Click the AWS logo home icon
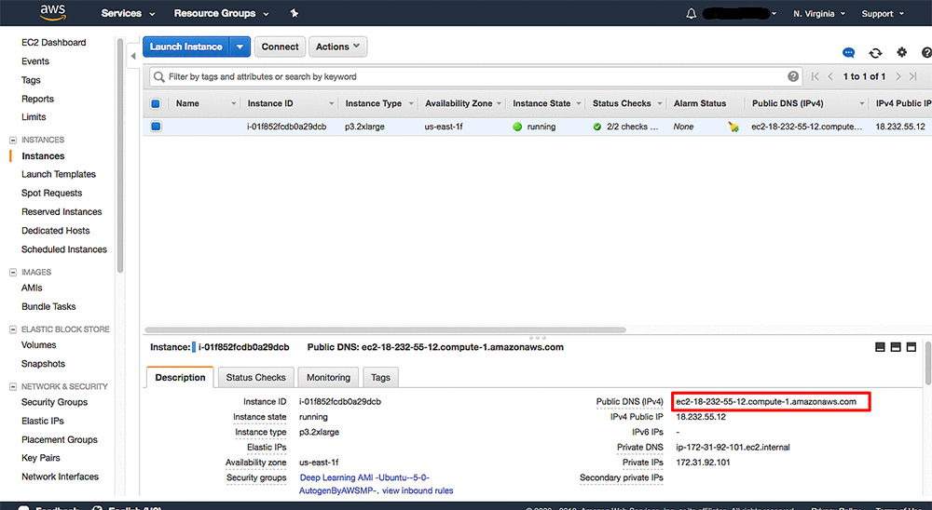The height and width of the screenshot is (510, 932). pos(53,12)
